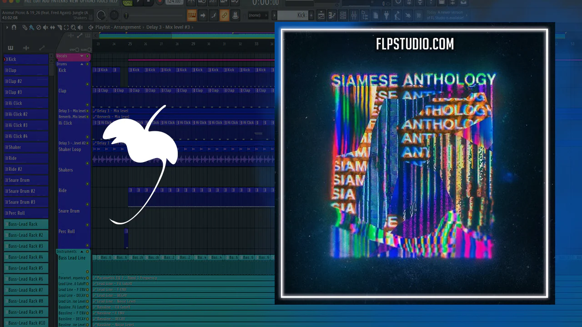Image resolution: width=582 pixels, height=327 pixels.
Task: Select the Slice tool in playlist
Action: [x=59, y=27]
